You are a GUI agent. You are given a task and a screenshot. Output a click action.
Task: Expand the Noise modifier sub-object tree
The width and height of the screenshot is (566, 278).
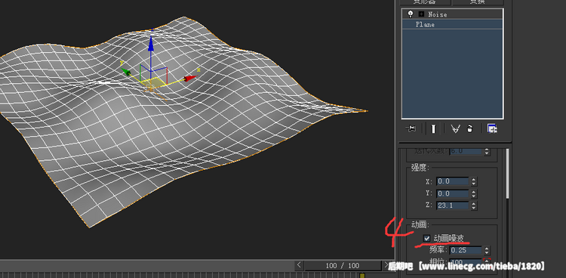[421, 14]
